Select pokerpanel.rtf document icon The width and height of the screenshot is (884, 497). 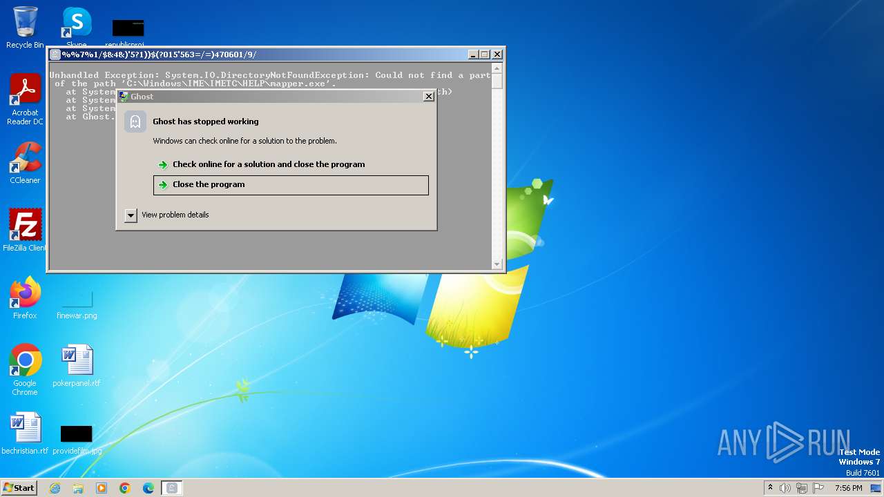pyautogui.click(x=77, y=366)
